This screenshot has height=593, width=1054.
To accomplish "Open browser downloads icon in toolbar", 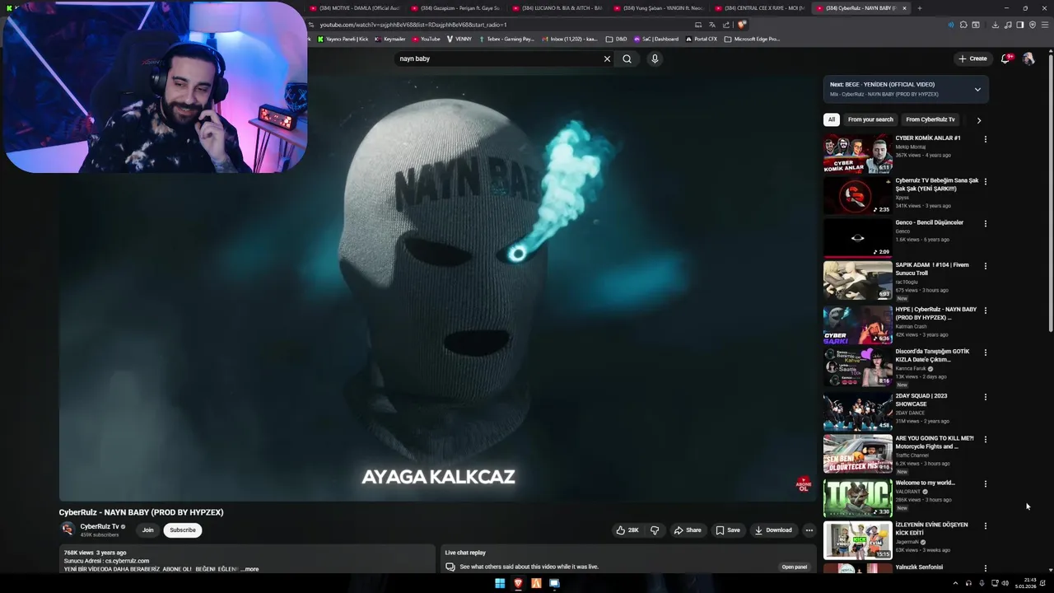I will [995, 25].
